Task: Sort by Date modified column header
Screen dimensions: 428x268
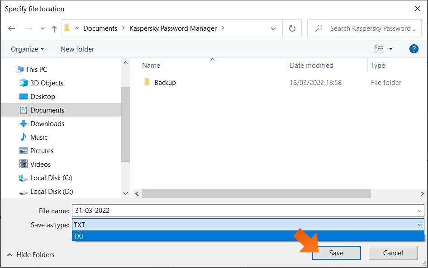Action: tap(311, 66)
